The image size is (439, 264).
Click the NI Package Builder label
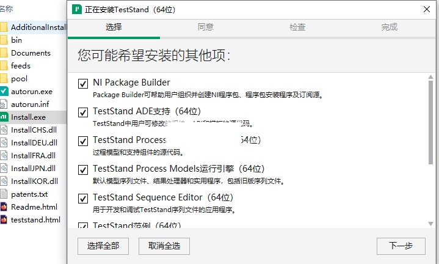click(131, 82)
